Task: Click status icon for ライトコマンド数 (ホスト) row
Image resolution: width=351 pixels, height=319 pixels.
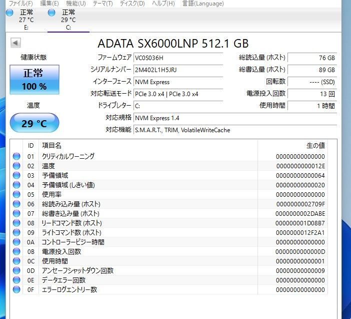Action: pos(16,232)
